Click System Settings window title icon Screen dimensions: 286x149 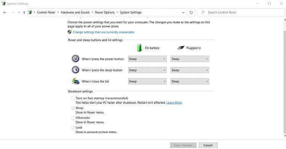point(4,3)
